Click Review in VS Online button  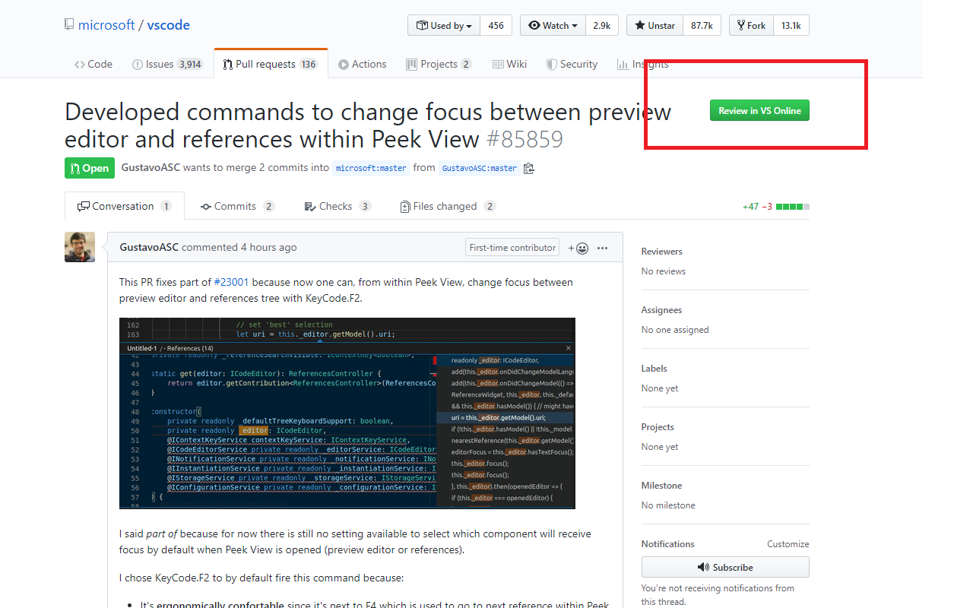(x=759, y=111)
